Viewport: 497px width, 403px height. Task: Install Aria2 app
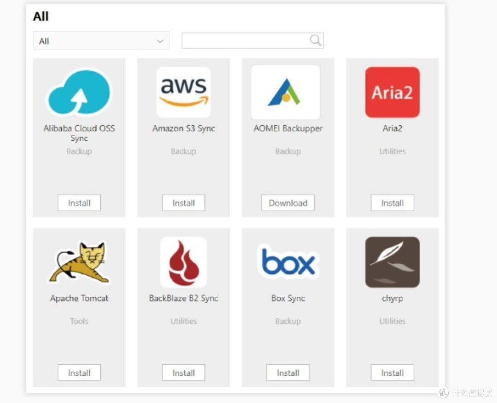click(x=393, y=203)
